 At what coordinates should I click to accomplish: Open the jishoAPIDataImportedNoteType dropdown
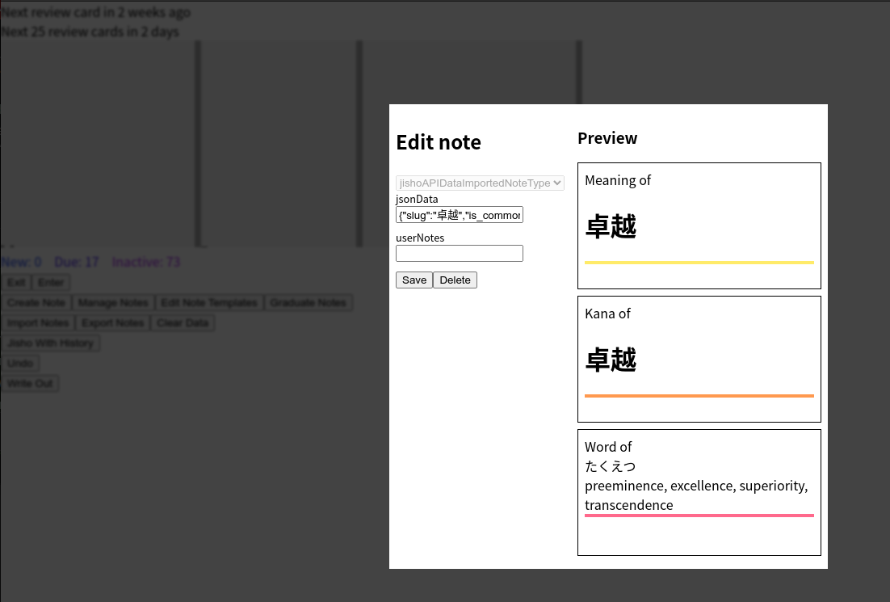point(480,183)
